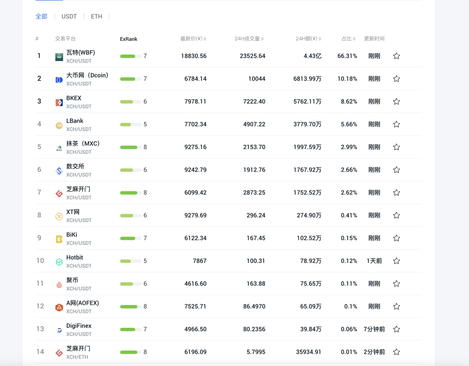The image size is (469, 366).
Task: Open the 抹茶 (MXC) exchange link
Action: click(x=83, y=144)
